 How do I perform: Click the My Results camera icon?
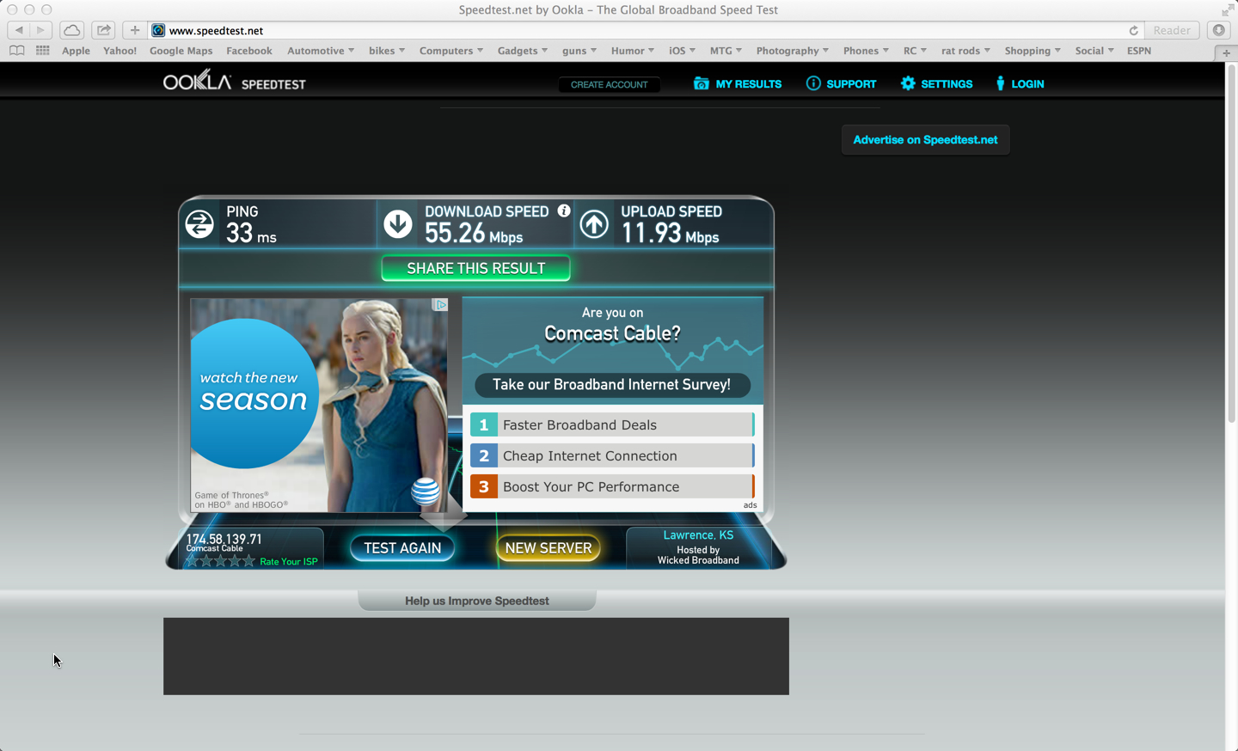(x=702, y=83)
